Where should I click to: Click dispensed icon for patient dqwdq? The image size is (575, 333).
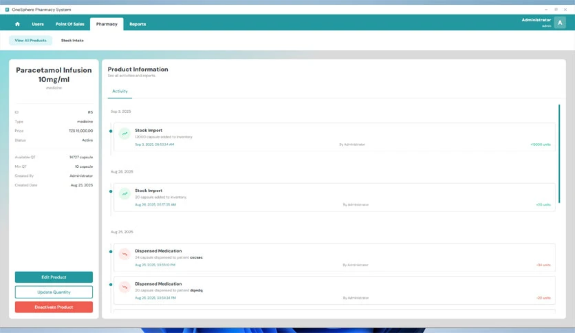(124, 287)
